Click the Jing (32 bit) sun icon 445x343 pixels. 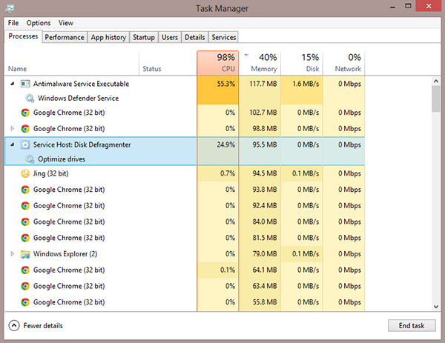(x=25, y=173)
